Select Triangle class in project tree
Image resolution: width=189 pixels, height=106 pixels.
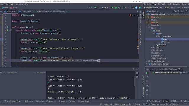pos(165,42)
